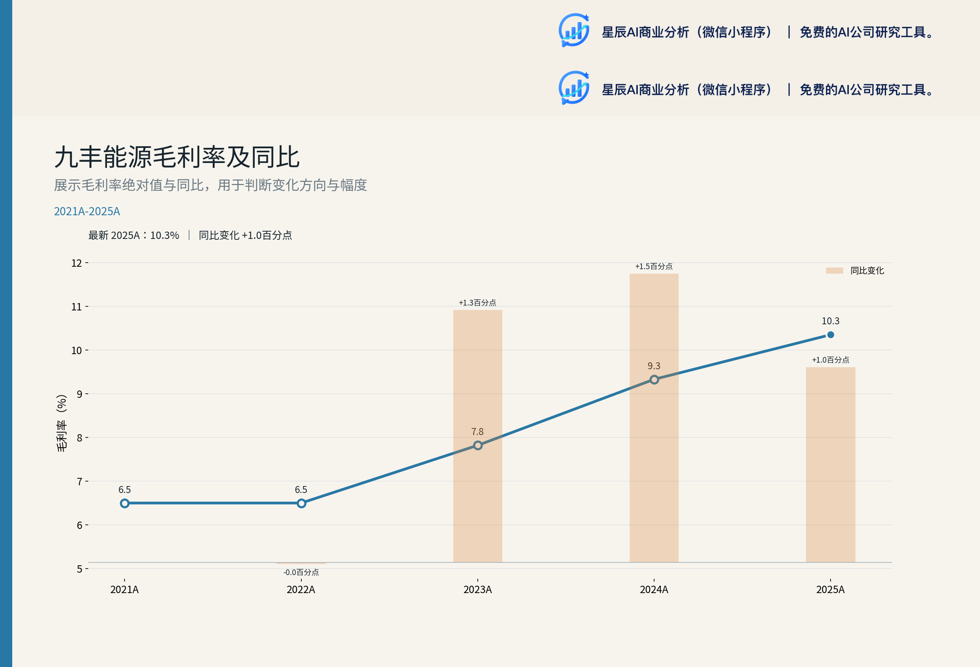Click the subtitle starting with 展示毛利率绝对值

click(x=210, y=185)
